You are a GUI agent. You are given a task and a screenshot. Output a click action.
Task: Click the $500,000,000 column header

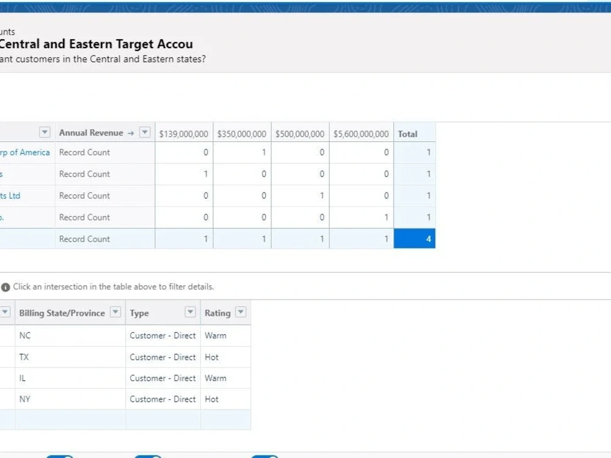pyautogui.click(x=299, y=134)
